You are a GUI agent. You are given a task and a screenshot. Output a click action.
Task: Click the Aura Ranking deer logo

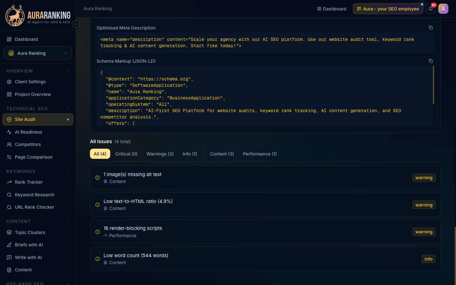pyautogui.click(x=15, y=15)
